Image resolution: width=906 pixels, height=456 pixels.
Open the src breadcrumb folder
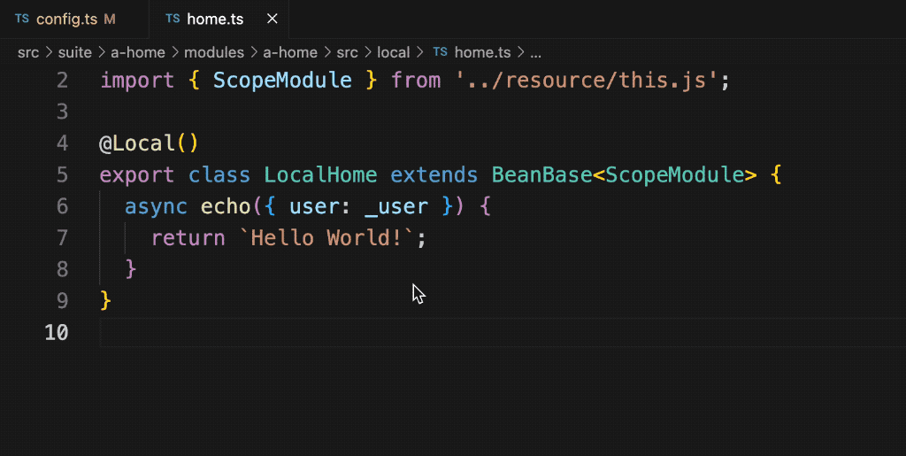click(28, 52)
